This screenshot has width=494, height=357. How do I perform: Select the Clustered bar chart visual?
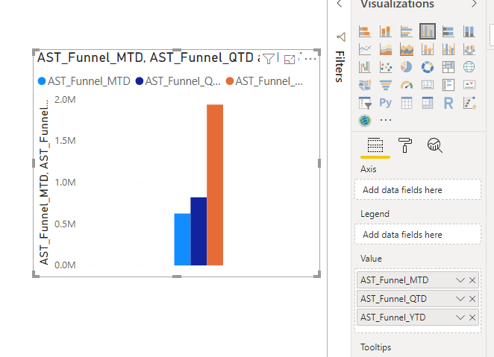pos(407,31)
